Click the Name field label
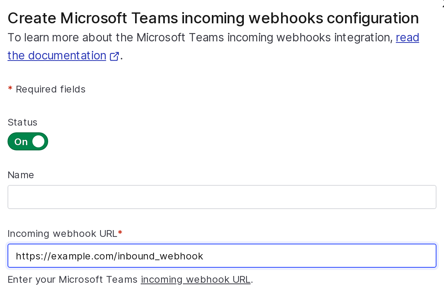The height and width of the screenshot is (288, 444). [x=21, y=175]
